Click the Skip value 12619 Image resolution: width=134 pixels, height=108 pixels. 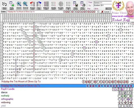coord(96,9)
